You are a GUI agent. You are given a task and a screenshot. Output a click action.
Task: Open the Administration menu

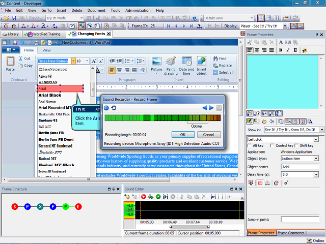click(x=138, y=10)
